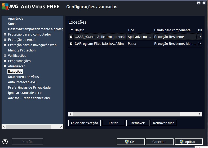Open Quarentena de Vírus settings
The width and height of the screenshot is (208, 148).
(23, 77)
